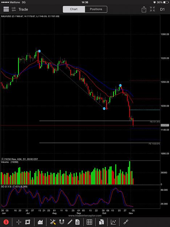Tap the 1200.00 price axis label

[165, 106]
